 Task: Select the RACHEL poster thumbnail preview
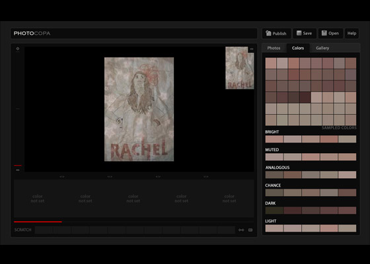point(239,68)
